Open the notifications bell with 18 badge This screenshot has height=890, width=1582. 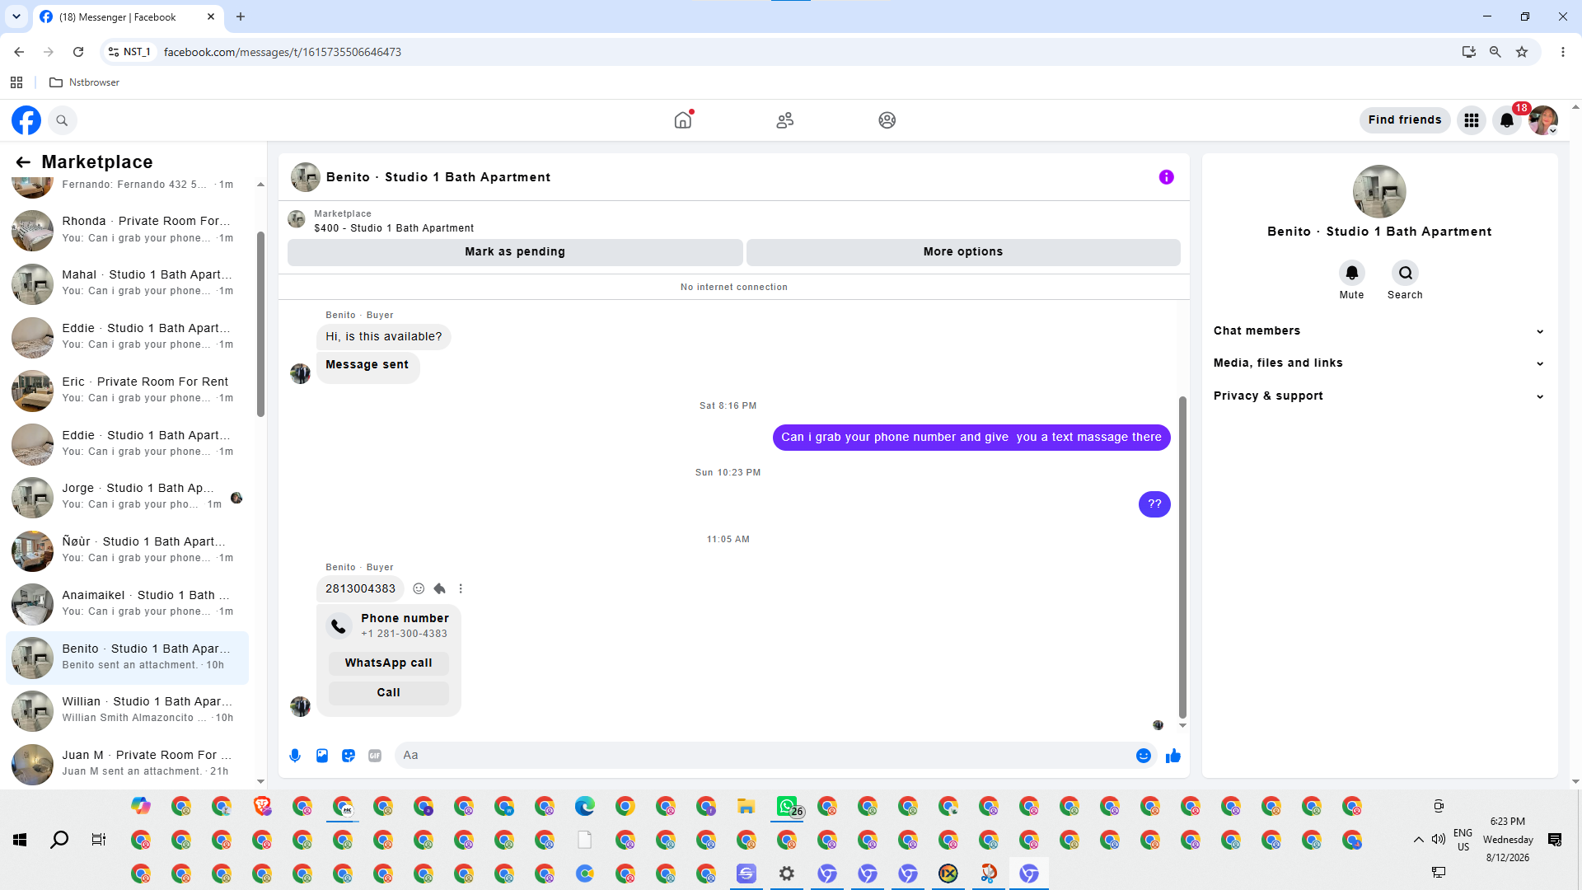click(1507, 120)
